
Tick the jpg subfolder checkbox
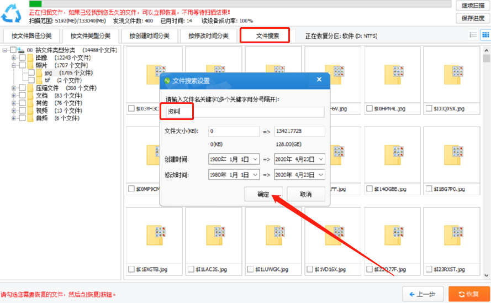pos(31,72)
